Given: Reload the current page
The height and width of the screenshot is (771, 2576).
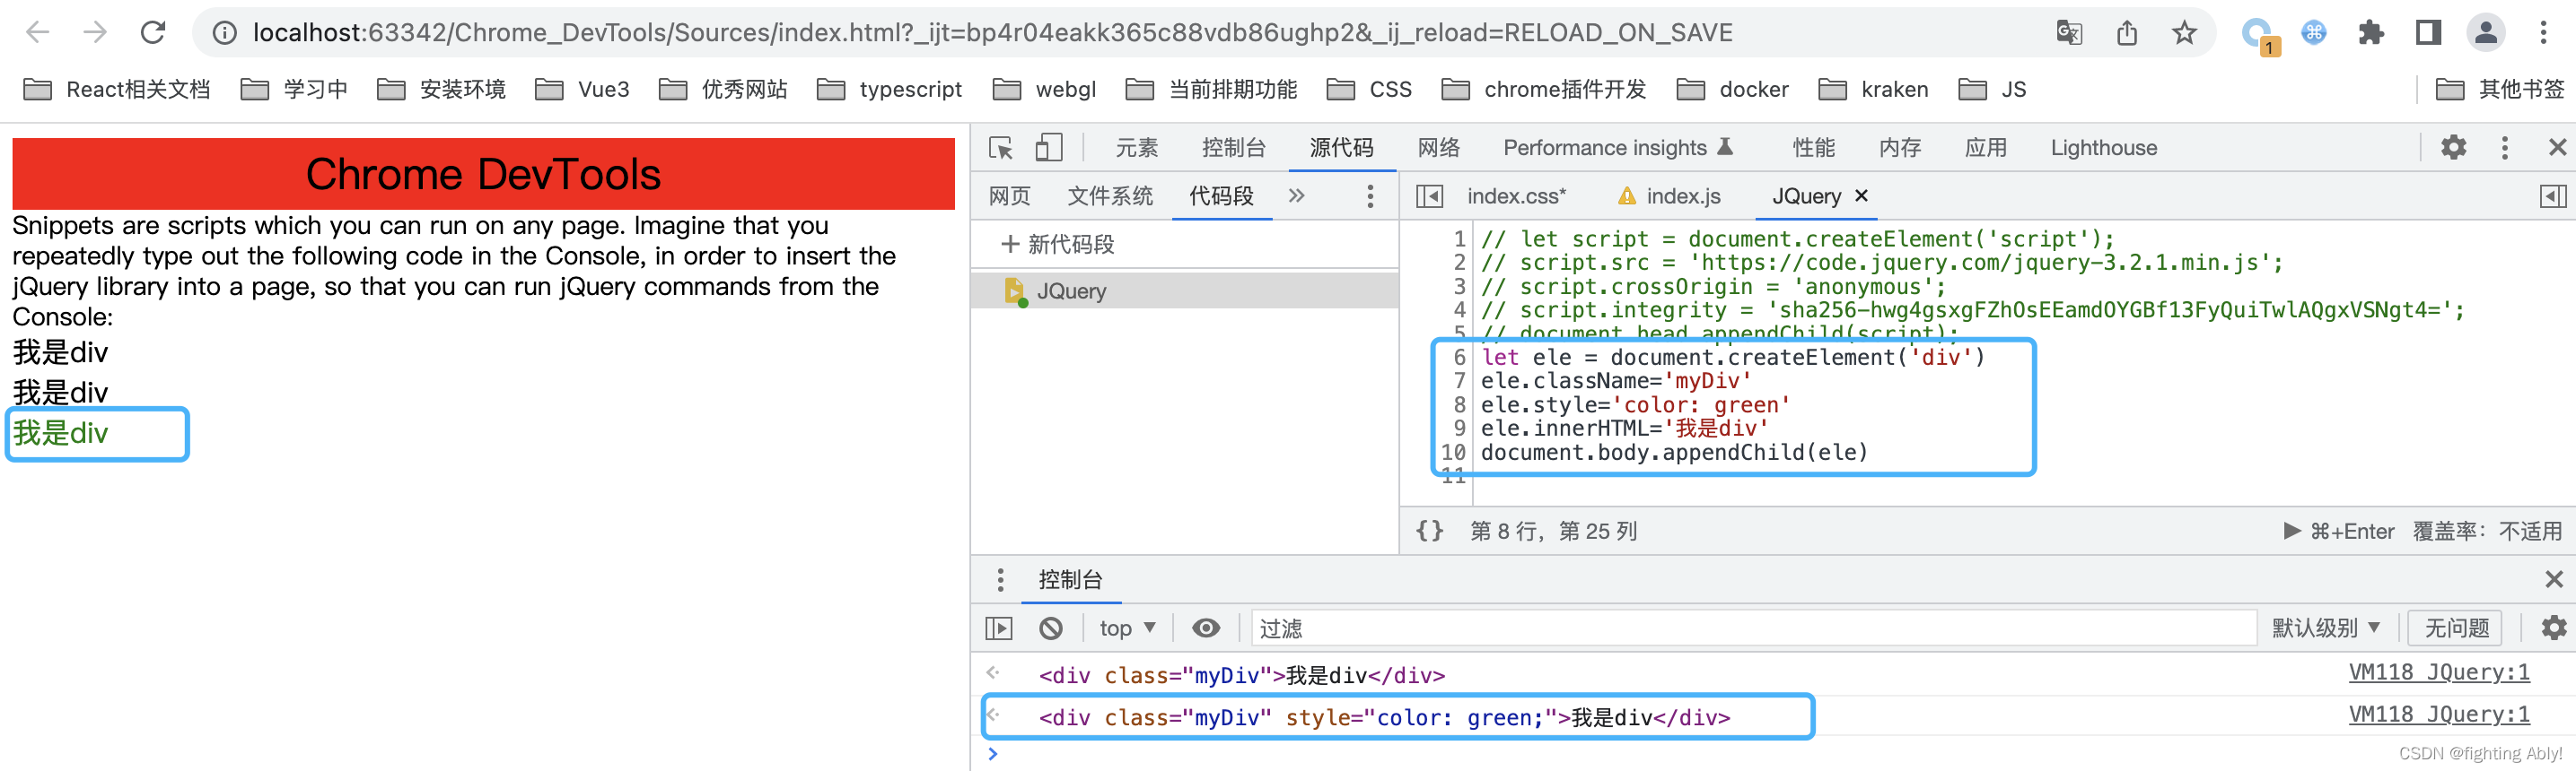Looking at the screenshot, I should 153,33.
